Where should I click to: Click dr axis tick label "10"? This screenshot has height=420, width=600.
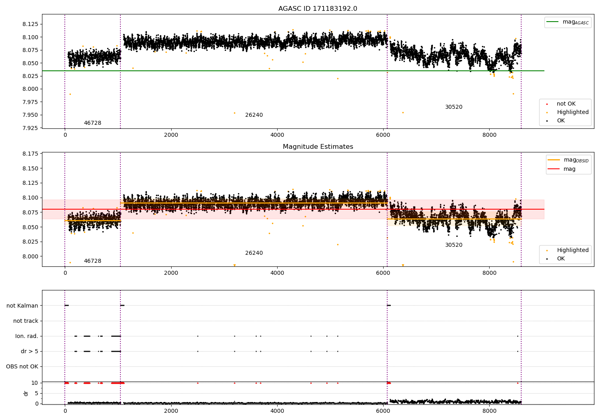click(35, 383)
